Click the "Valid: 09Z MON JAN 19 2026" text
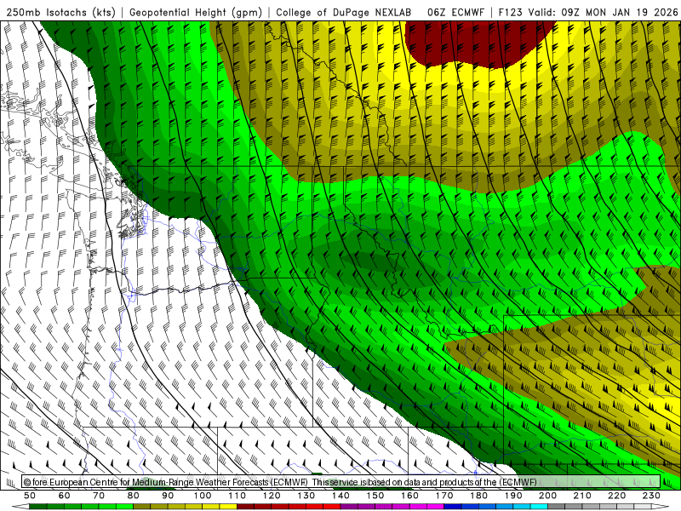Image resolution: width=681 pixels, height=511 pixels. (x=603, y=13)
